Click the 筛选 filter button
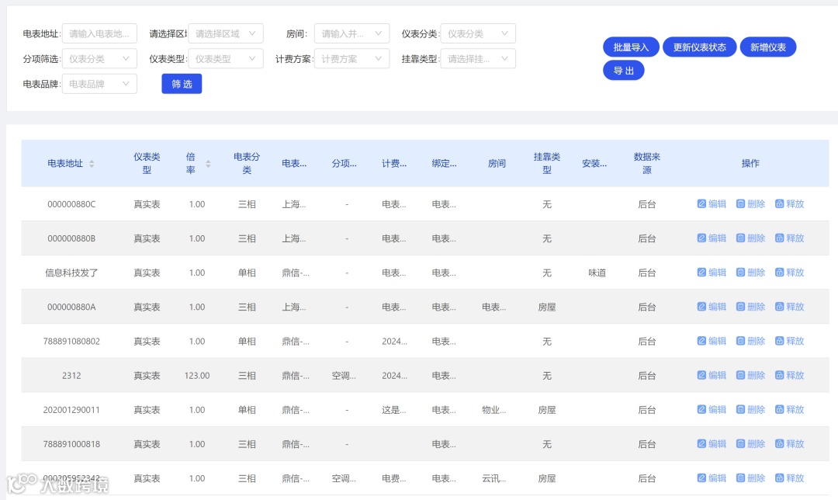838x500 pixels. (182, 84)
